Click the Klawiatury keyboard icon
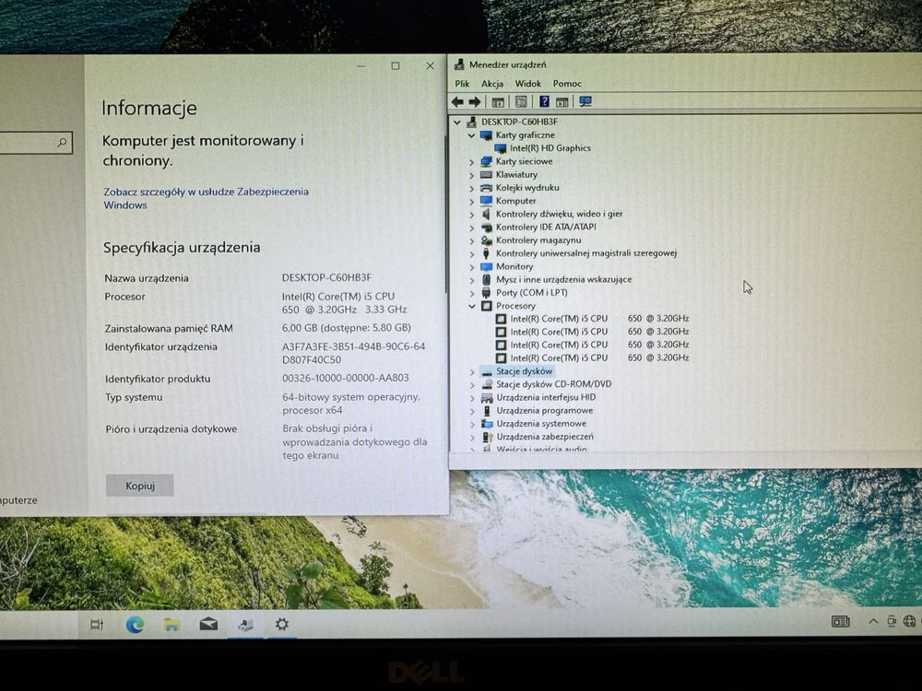922x691 pixels. [486, 174]
